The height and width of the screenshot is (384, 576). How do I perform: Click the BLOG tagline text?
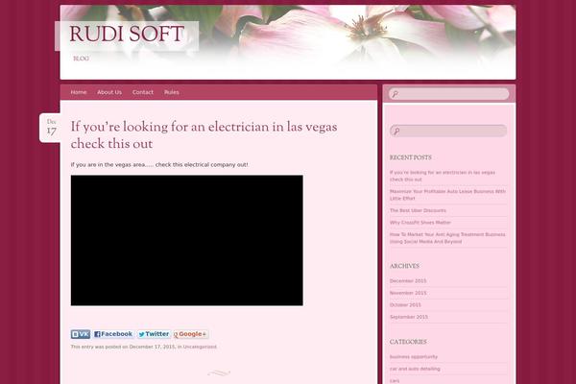(x=81, y=59)
